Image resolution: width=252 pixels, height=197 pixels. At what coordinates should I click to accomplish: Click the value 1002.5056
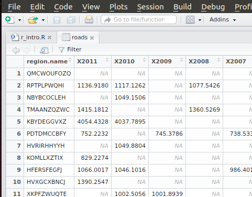click(130, 194)
